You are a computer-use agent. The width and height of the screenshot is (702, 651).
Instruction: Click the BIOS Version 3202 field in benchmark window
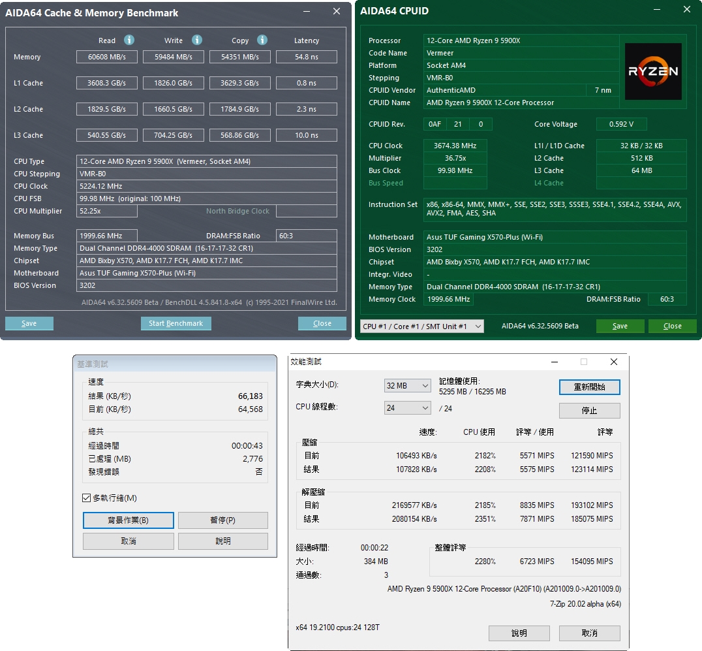point(206,285)
